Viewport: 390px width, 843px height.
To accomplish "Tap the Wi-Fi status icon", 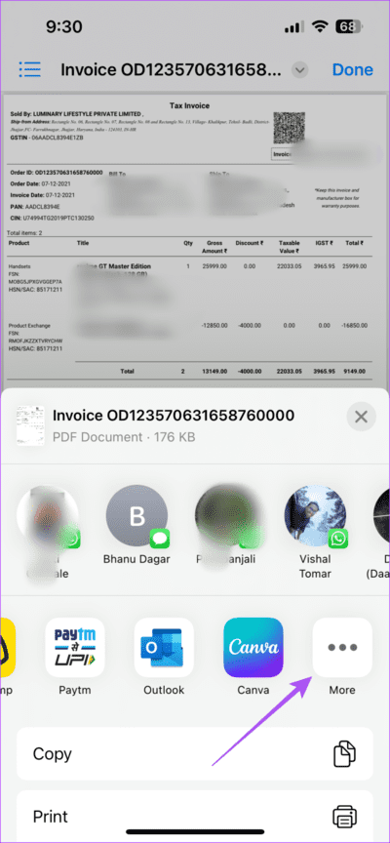I will pyautogui.click(x=318, y=26).
